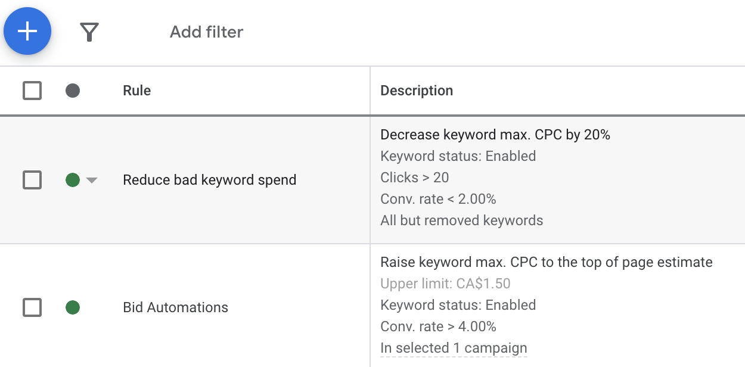Click the Description column header
Viewport: 745px width, 367px height.
(x=417, y=91)
